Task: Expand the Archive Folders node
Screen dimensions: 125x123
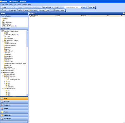Action: click(x=1, y=70)
